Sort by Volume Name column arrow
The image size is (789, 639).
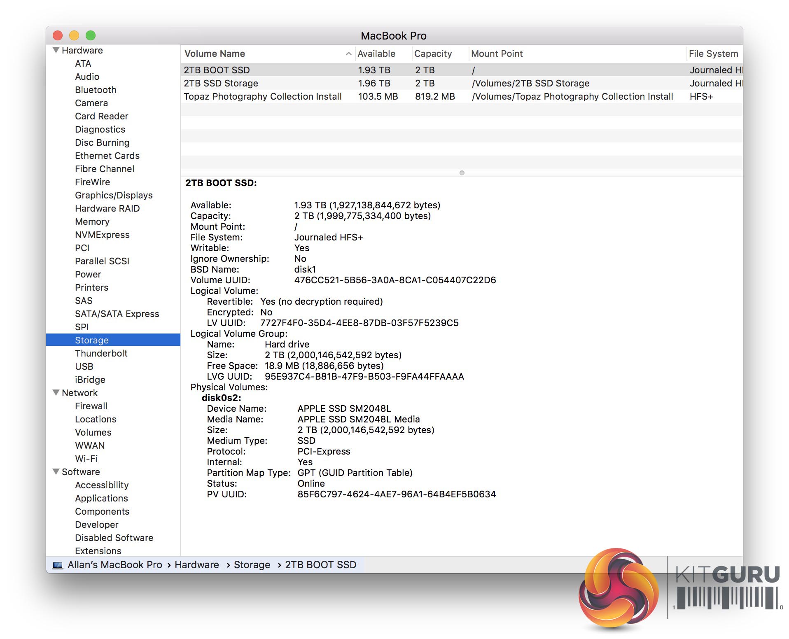tap(348, 54)
